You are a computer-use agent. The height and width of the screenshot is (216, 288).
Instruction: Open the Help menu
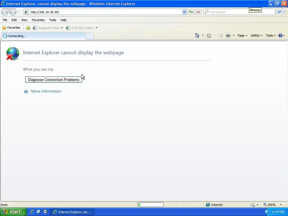pyautogui.click(x=64, y=20)
